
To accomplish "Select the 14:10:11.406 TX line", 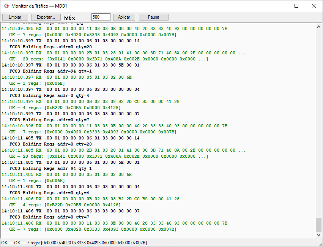I will (71, 211).
